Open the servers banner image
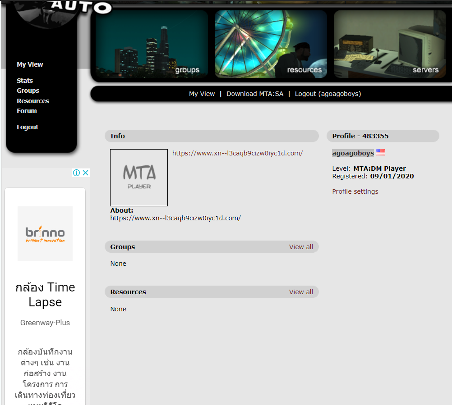 390,44
